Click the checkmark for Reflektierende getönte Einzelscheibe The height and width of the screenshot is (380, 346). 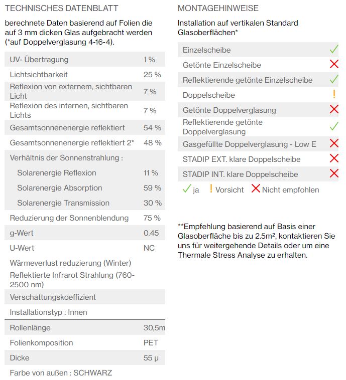click(334, 79)
